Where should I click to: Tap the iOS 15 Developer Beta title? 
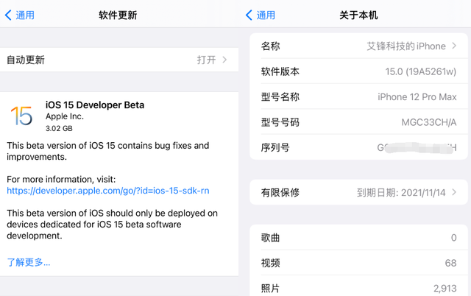click(95, 105)
